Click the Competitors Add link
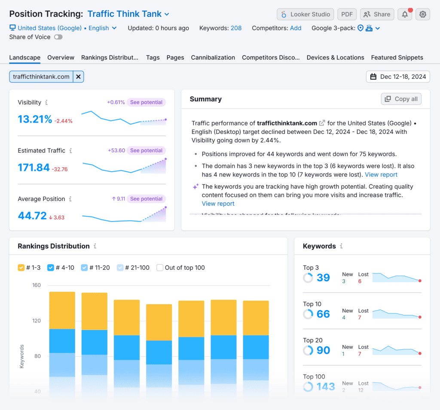The image size is (440, 410). click(x=296, y=28)
